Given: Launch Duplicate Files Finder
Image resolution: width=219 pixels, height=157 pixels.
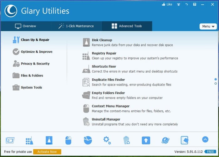Looking at the screenshot, I should (x=108, y=80).
